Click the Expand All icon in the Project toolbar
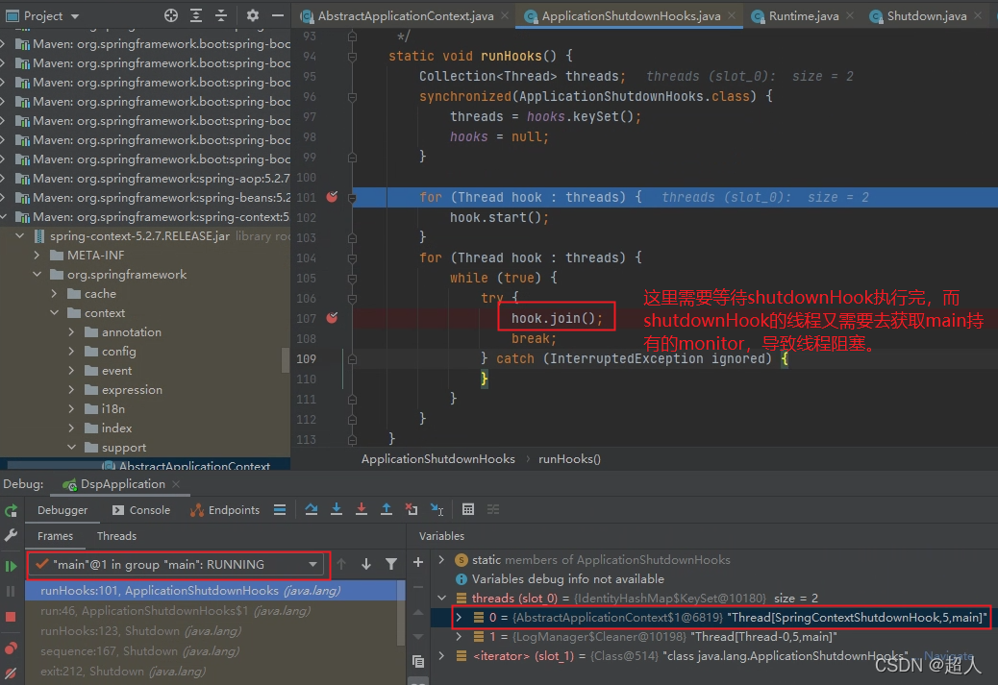 tap(196, 16)
